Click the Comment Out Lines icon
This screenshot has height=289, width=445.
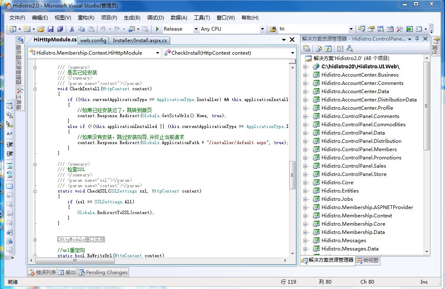click(10, 166)
